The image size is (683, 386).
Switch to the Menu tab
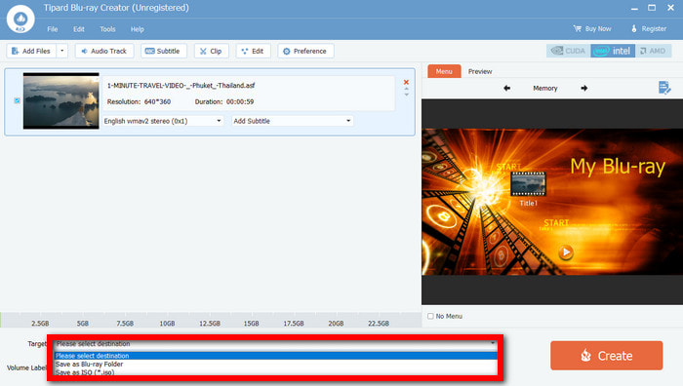pyautogui.click(x=444, y=71)
